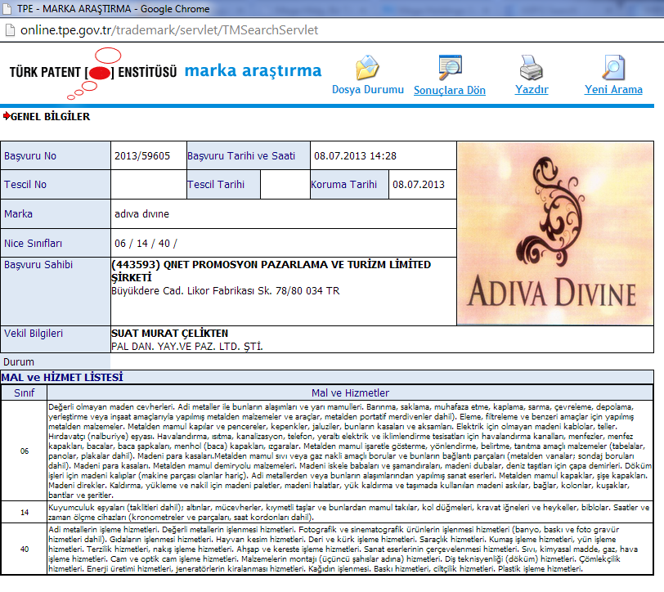Open the Yeni Arama link
The height and width of the screenshot is (592, 664).
613,89
